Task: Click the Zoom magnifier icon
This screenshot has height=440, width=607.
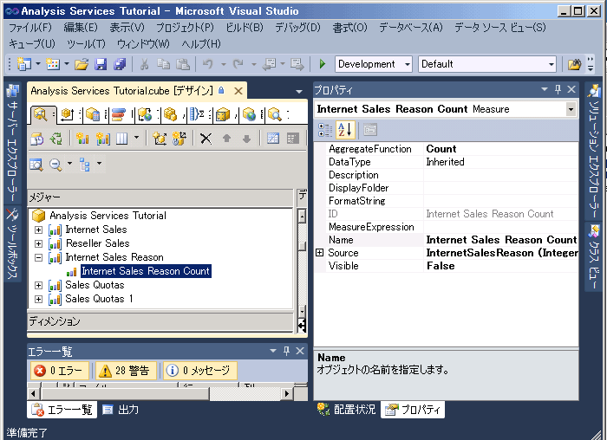Action: click(55, 165)
